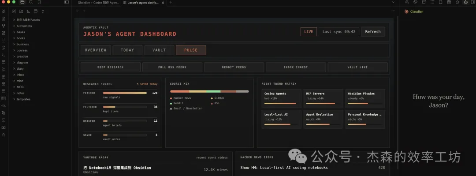This screenshot has width=476, height=176.
Task: Change the file explorer sort order
Action: coord(28,11)
